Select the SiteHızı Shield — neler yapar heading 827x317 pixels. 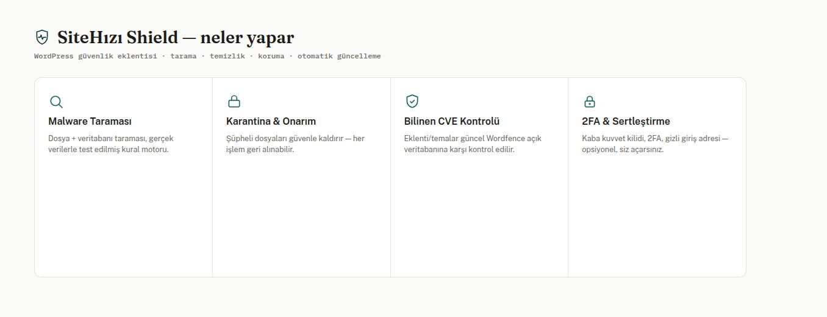point(176,38)
